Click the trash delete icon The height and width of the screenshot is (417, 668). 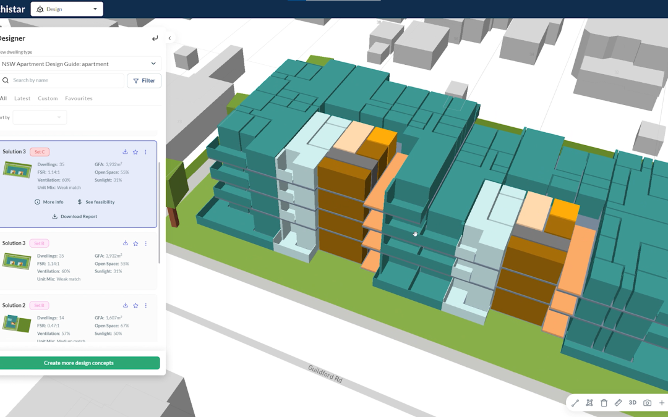click(x=604, y=402)
